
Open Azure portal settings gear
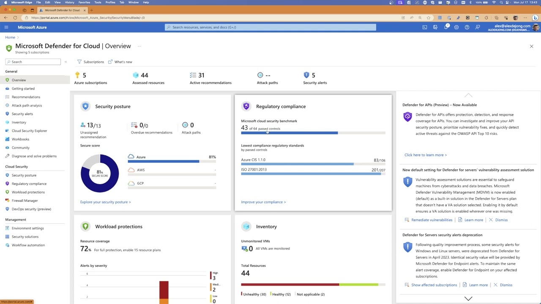pos(456,27)
